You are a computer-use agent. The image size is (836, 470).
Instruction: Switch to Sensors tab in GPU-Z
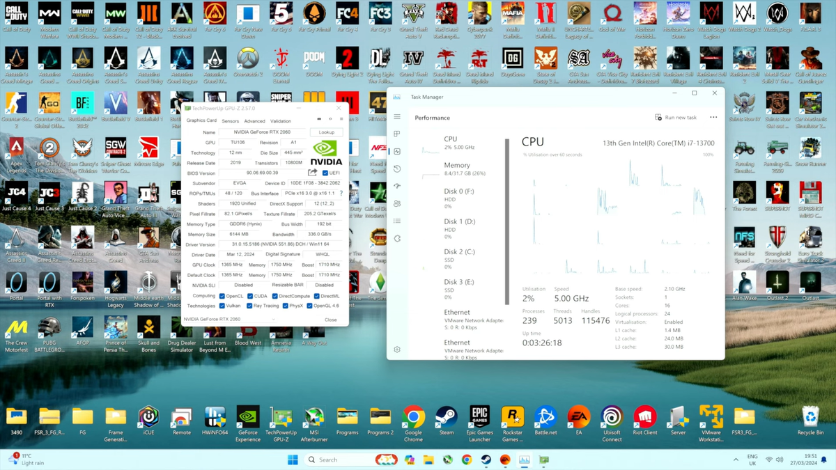230,121
